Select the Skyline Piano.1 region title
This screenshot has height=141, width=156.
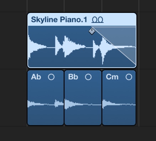(x=59, y=20)
